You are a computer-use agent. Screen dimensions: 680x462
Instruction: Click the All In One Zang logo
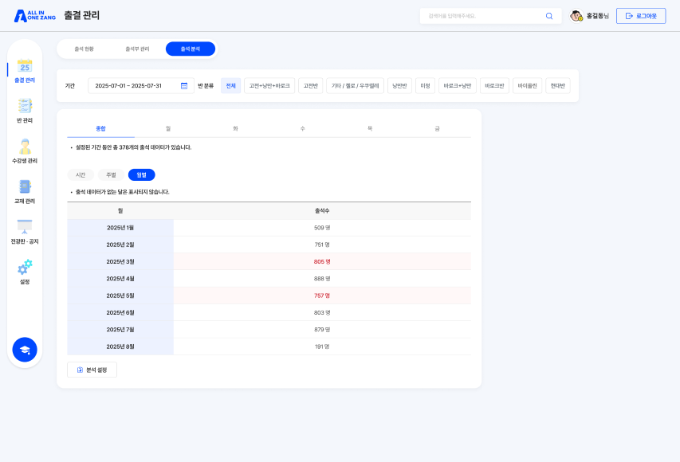pyautogui.click(x=35, y=16)
